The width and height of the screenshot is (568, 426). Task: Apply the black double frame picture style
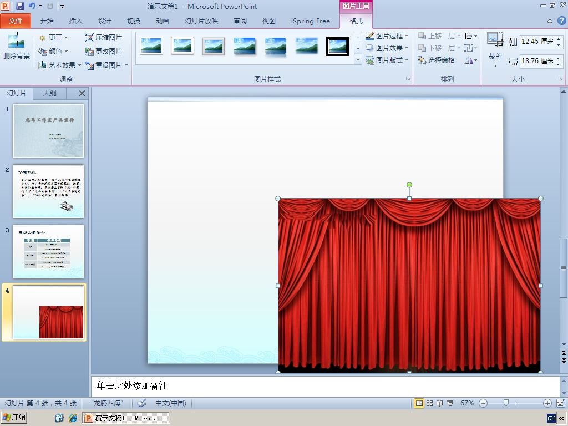click(338, 46)
